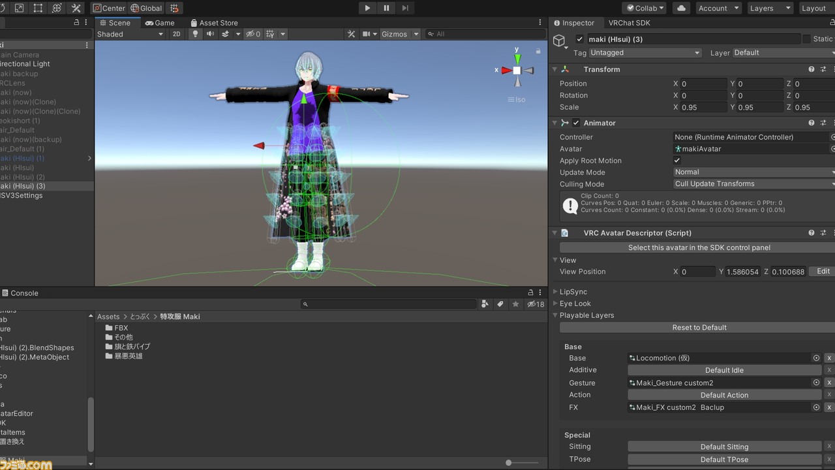Click Select this avatar in SDK control panel
Viewport: 835px width, 470px height.
(699, 247)
